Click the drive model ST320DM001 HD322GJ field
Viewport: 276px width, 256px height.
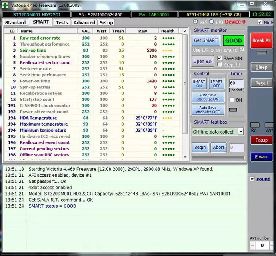click(x=36, y=14)
